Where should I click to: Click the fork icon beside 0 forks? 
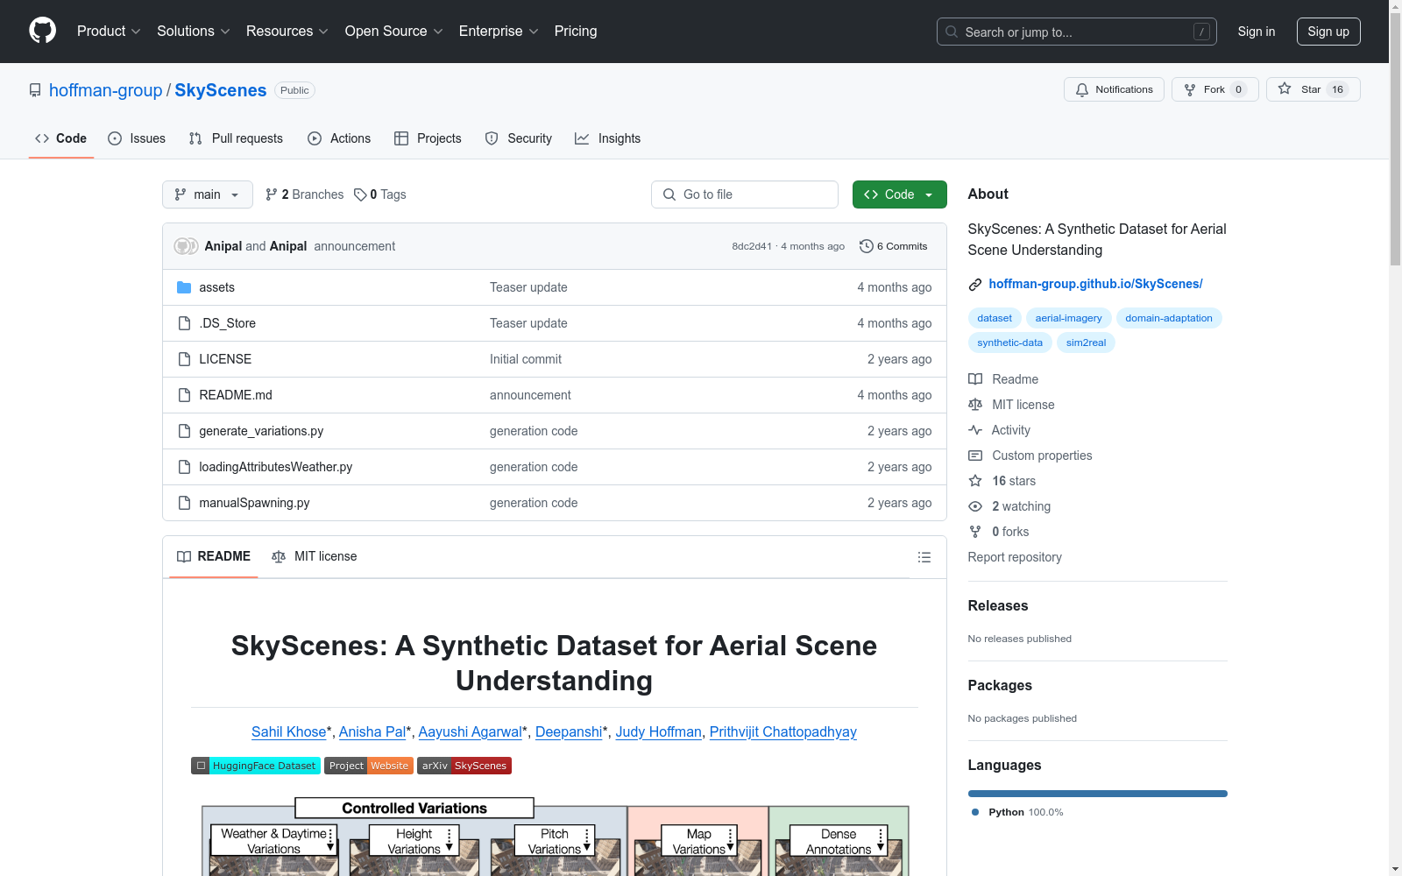pyautogui.click(x=975, y=532)
